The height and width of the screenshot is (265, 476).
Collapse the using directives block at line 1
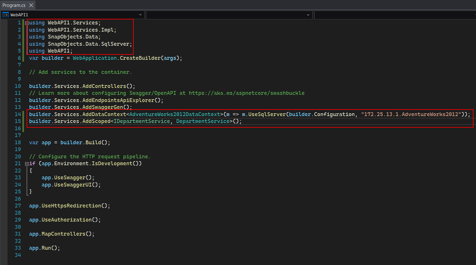pyautogui.click(x=27, y=23)
